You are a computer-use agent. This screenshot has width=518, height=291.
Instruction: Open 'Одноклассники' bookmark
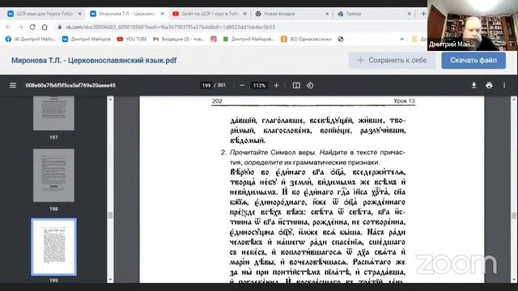(x=306, y=39)
